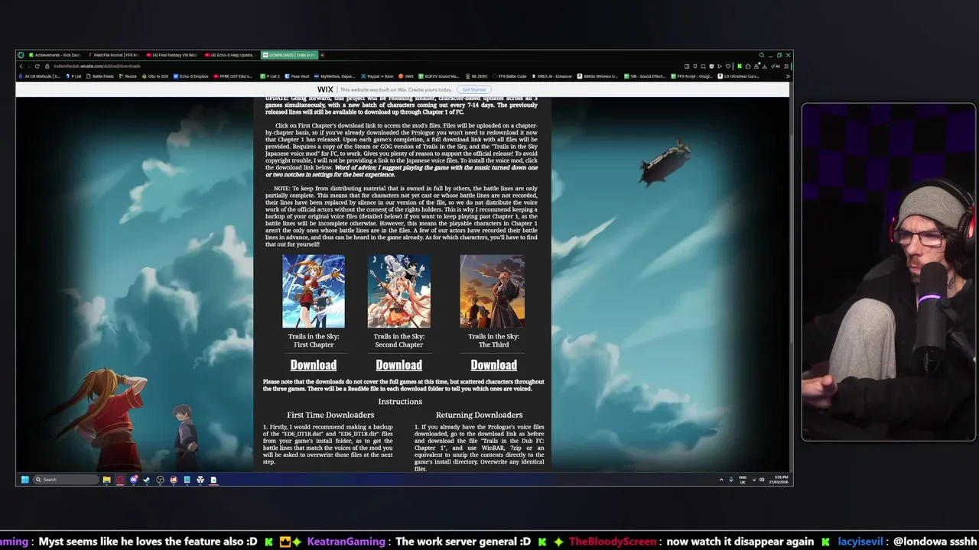Open the Final Fantasy VIII Walkthrough YouTube tab

coord(172,55)
